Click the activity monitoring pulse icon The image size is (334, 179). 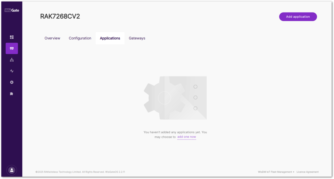[12, 71]
